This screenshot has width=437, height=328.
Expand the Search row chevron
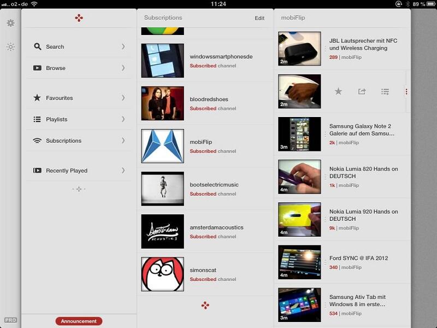pos(123,46)
